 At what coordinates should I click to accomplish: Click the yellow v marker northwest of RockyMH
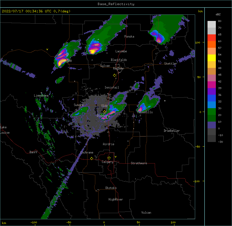(x=47, y=49)
